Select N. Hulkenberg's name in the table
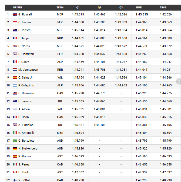The image size is (181, 182). coord(28,148)
